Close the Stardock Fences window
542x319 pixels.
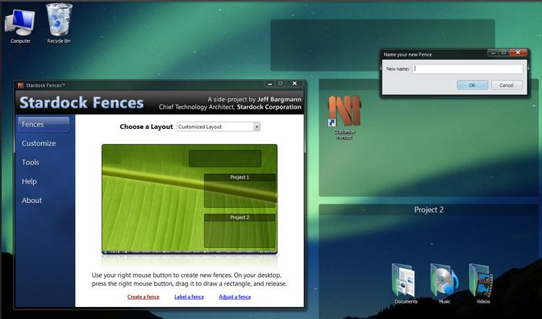pyautogui.click(x=294, y=84)
